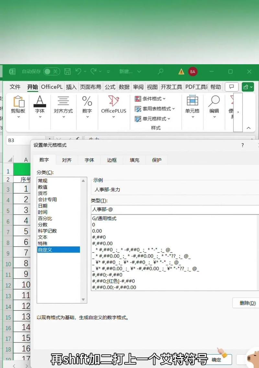259x368 pixels.
Task: Select the 文本 category
Action: pos(59,237)
